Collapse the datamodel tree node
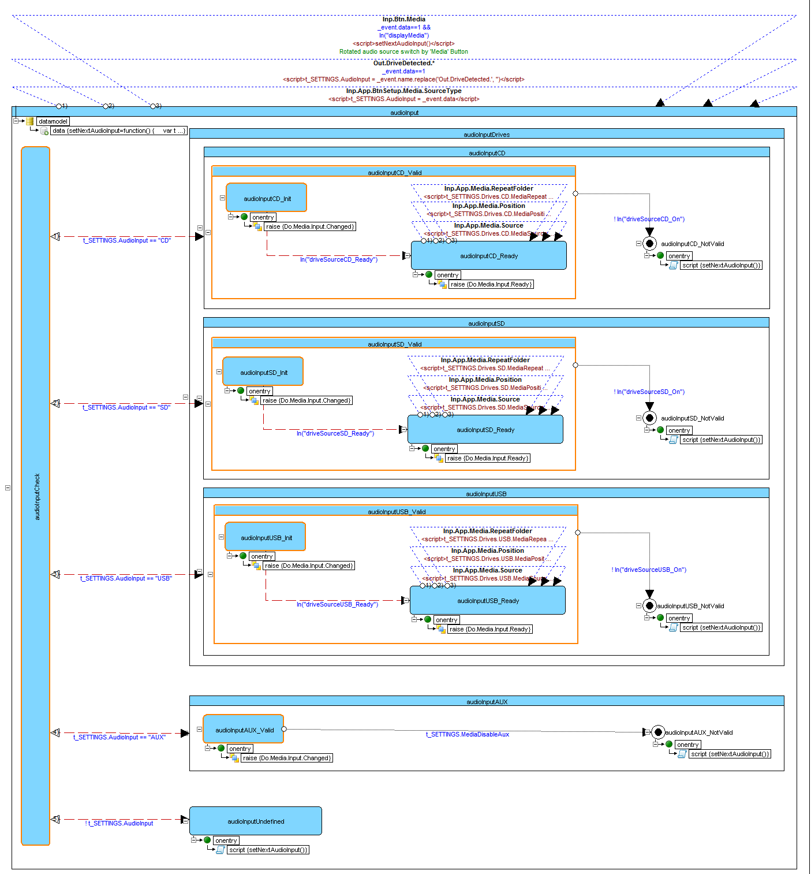This screenshot has height=874, width=811. 16,121
